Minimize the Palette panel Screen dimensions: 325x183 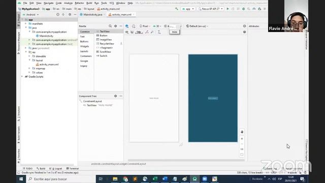[x=121, y=26]
